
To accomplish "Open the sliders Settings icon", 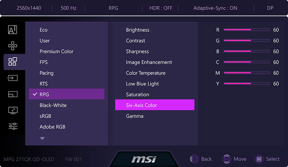I will [13, 126].
